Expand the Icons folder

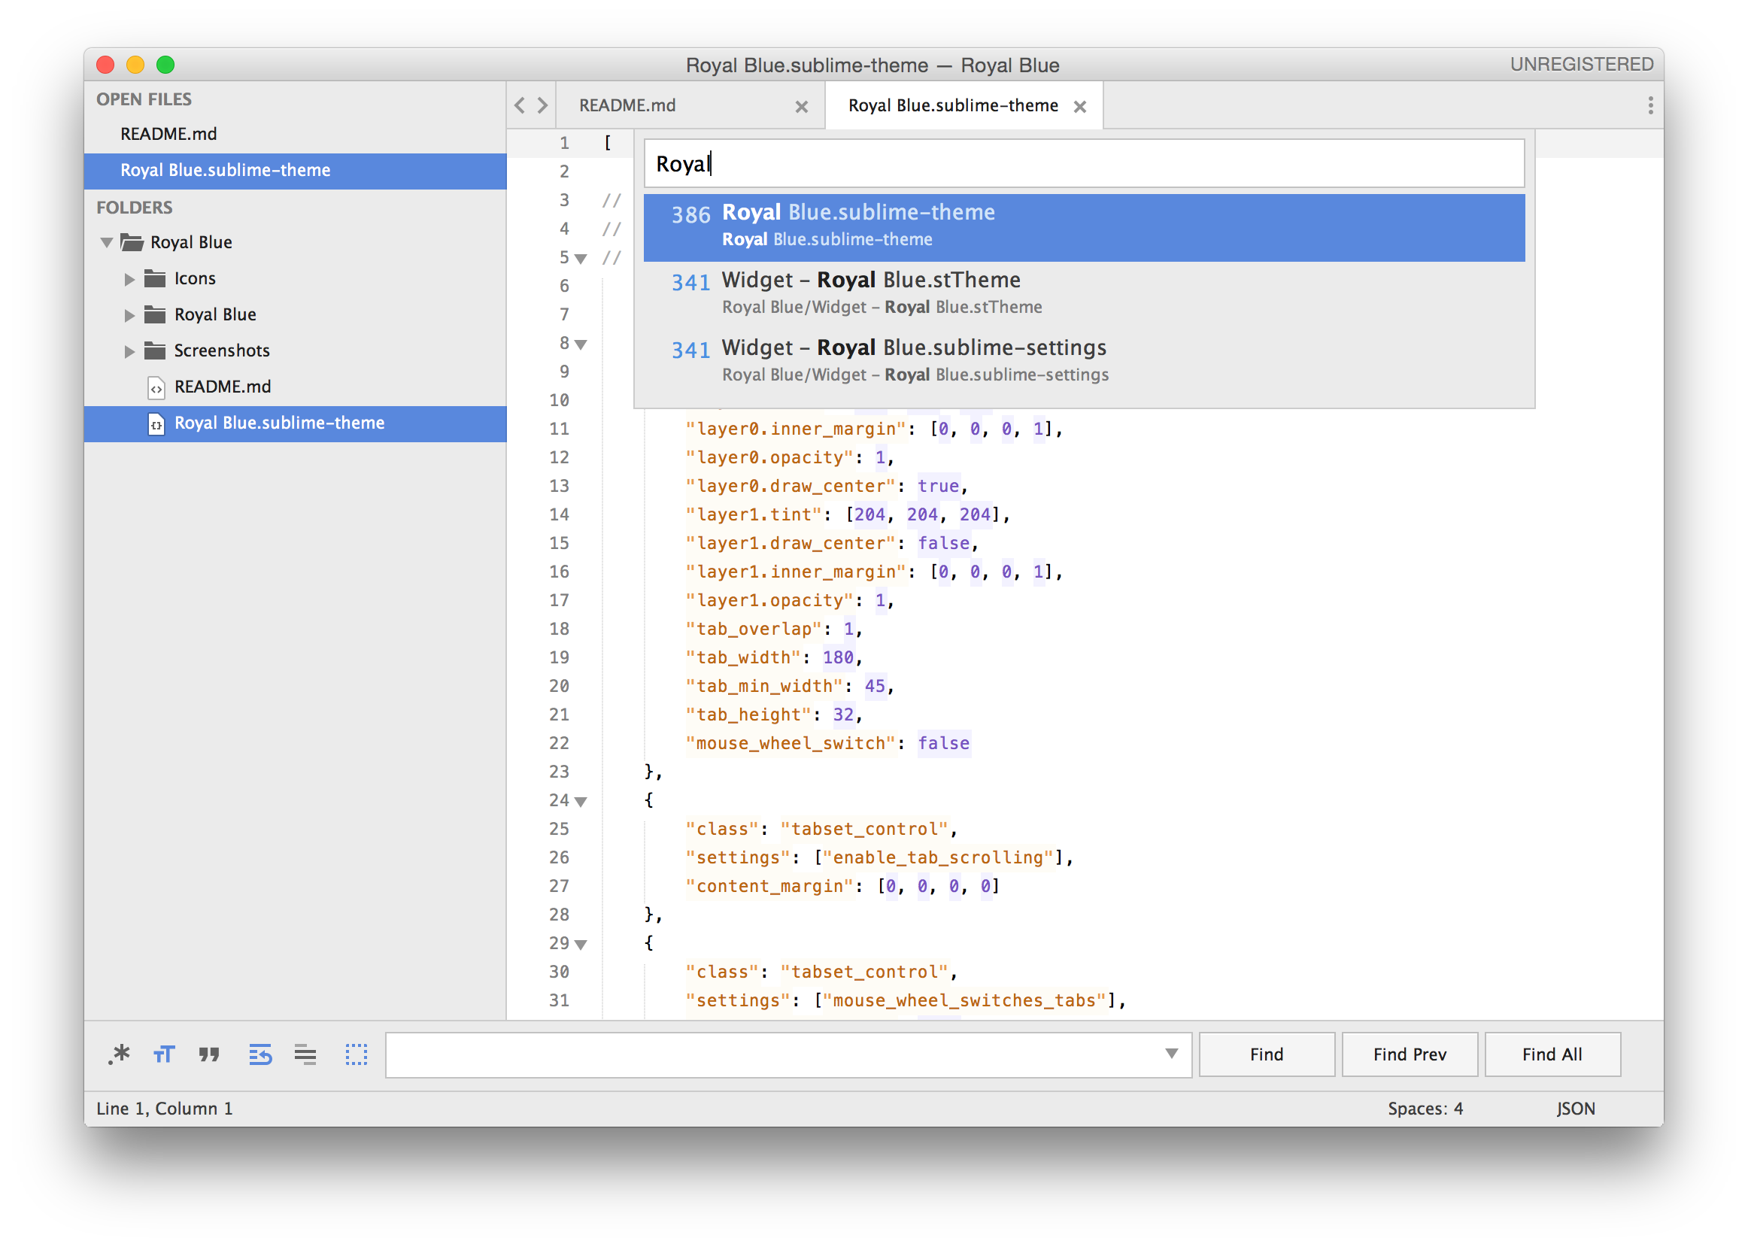point(129,280)
